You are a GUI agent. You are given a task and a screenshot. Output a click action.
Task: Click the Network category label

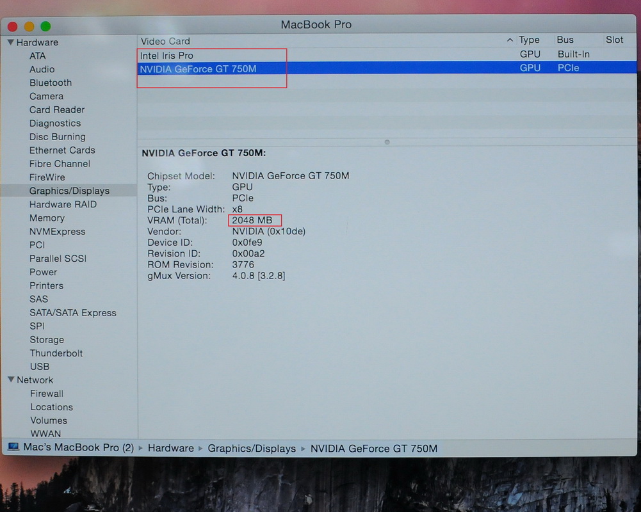click(35, 380)
